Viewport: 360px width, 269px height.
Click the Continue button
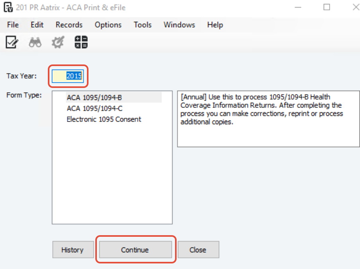(x=136, y=250)
